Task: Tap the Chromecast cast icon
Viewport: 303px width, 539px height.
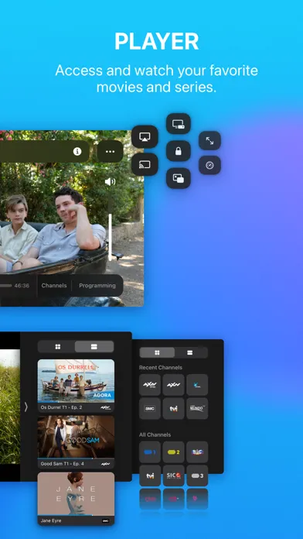Action: click(145, 164)
